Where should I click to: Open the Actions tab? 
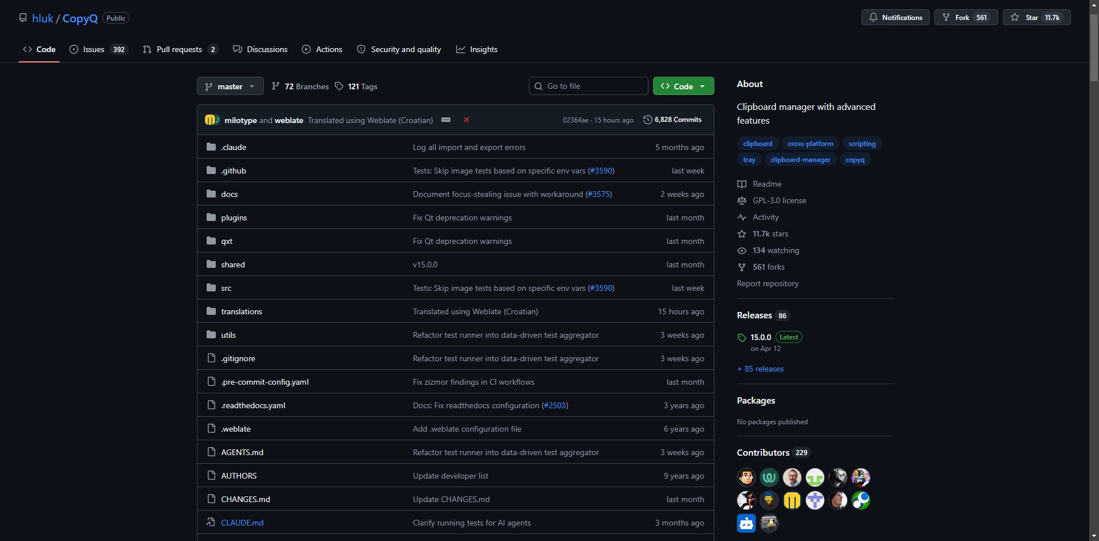pyautogui.click(x=322, y=49)
